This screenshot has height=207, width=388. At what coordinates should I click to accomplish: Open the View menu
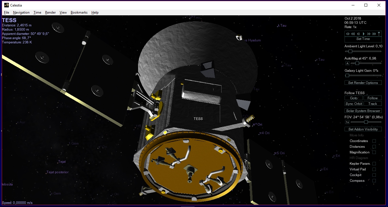click(63, 12)
